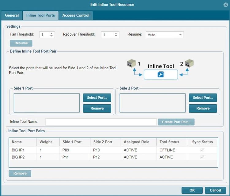
Task: Increase the Fail Threshold value
Action: (52, 33)
